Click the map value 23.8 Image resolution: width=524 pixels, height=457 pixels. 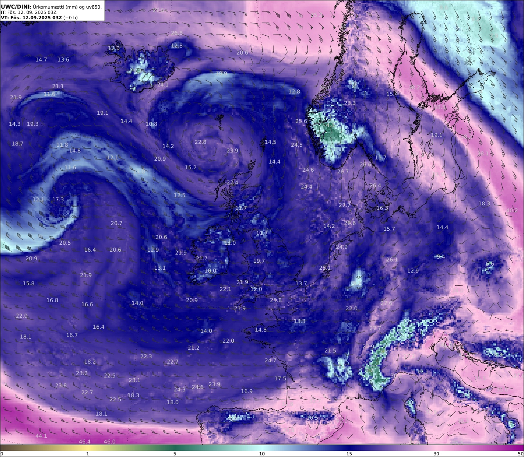point(61,385)
